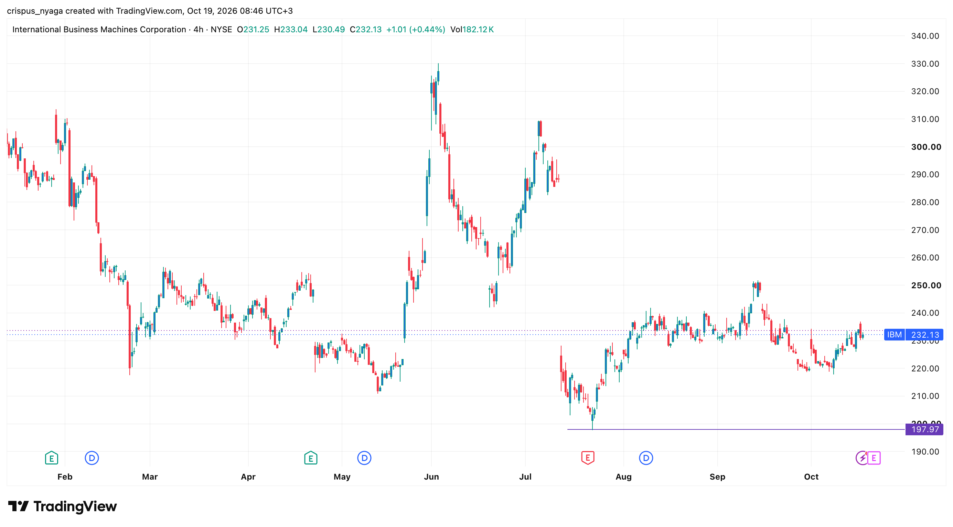Click the Apr label on time axis
The height and width of the screenshot is (527, 953).
(248, 477)
